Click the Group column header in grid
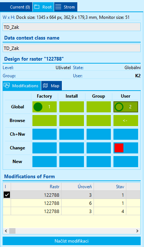The image size is (144, 247). (x=99, y=96)
